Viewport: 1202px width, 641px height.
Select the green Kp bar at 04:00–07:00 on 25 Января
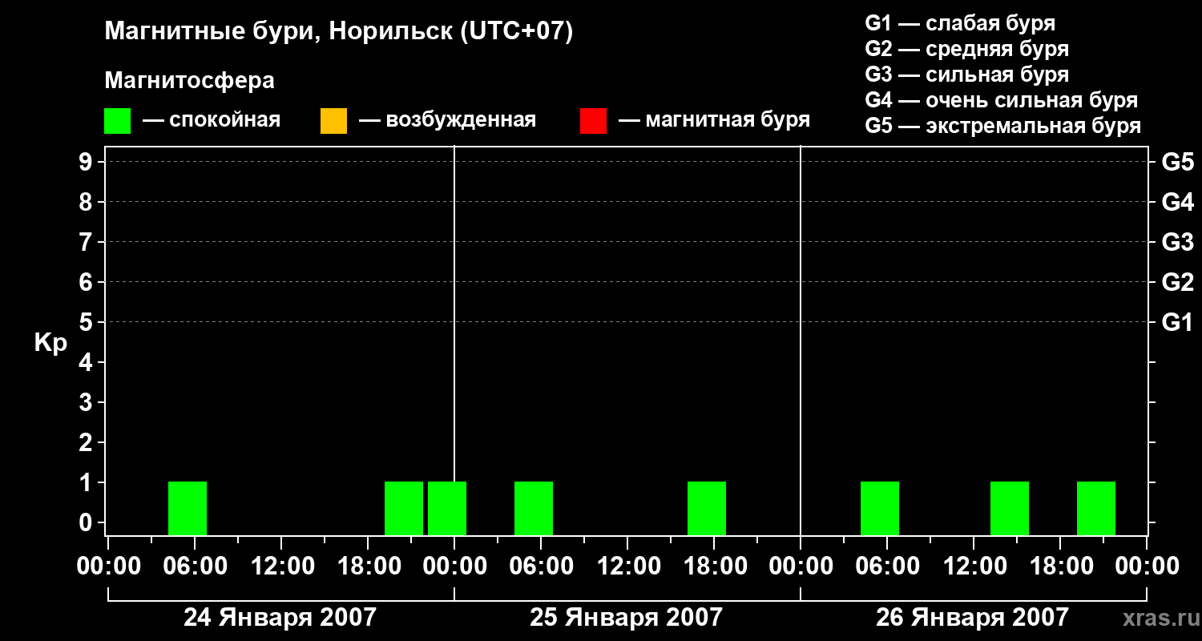click(x=534, y=508)
